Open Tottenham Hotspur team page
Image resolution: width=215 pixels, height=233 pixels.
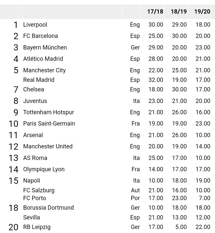click(48, 112)
